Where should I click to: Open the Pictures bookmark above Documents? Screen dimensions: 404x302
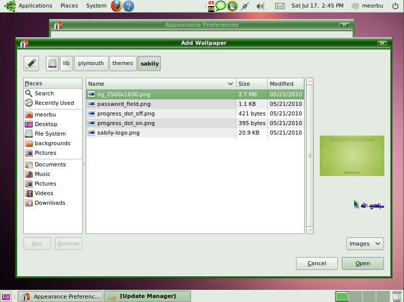coord(53,153)
